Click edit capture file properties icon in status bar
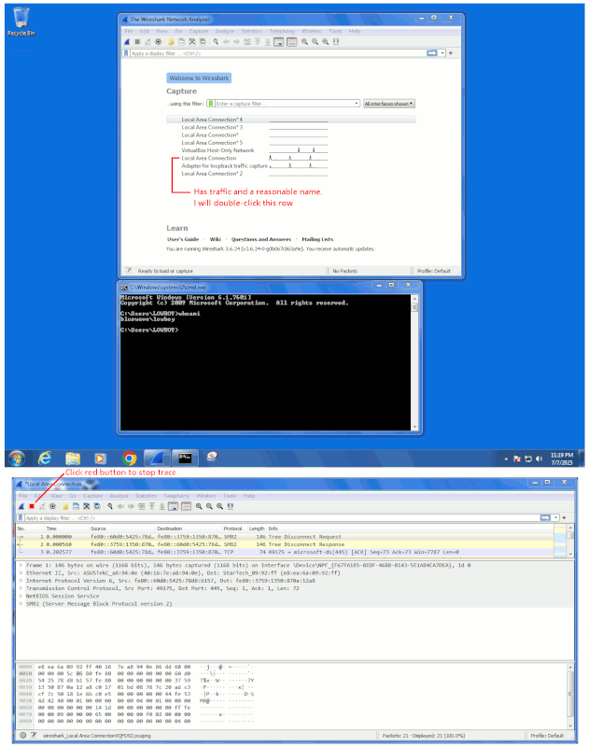589x747 pixels. click(x=34, y=735)
